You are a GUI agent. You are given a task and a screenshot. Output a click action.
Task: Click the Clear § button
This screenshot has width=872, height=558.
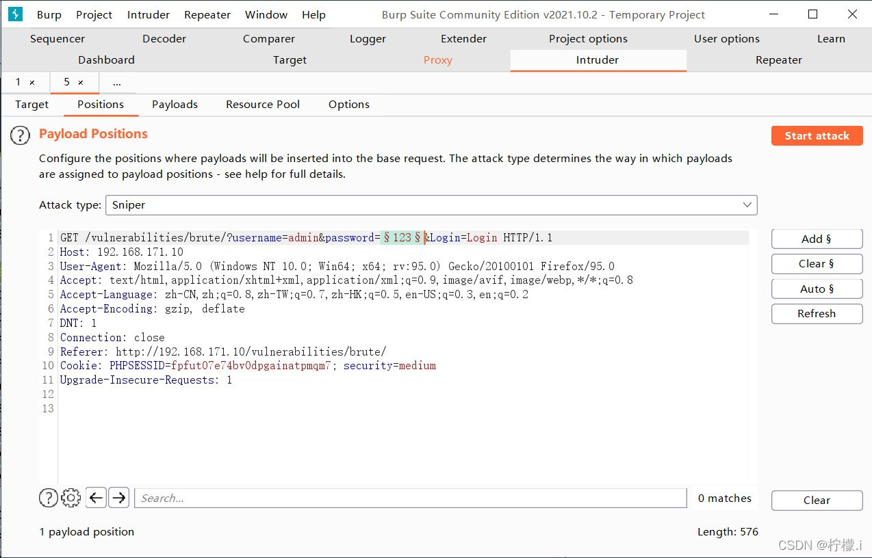tap(817, 264)
